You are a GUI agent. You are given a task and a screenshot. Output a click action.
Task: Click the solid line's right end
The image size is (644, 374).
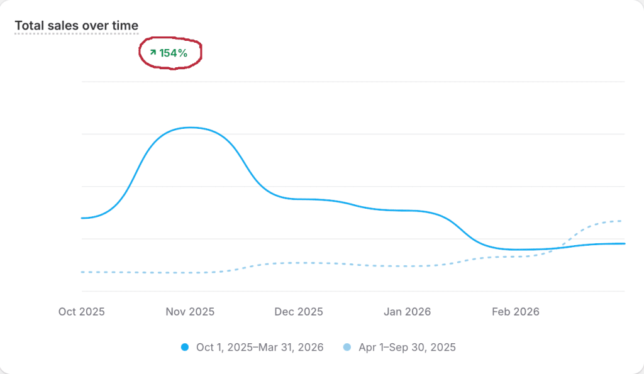point(624,243)
